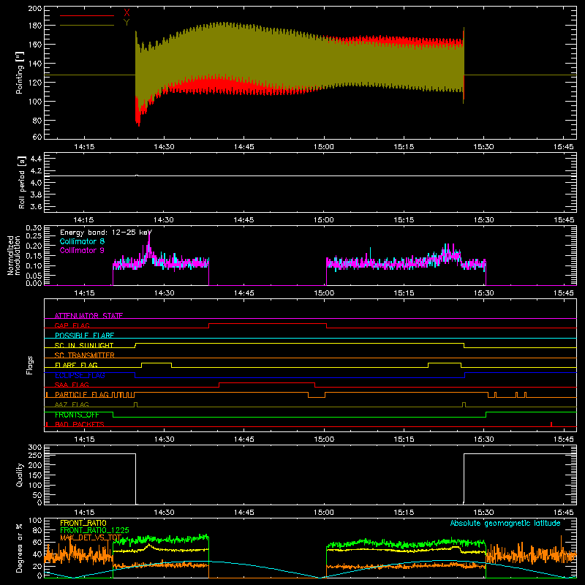The width and height of the screenshot is (585, 585).
Task: Click the 0.30 tick in modulation panel
Action: (34, 228)
